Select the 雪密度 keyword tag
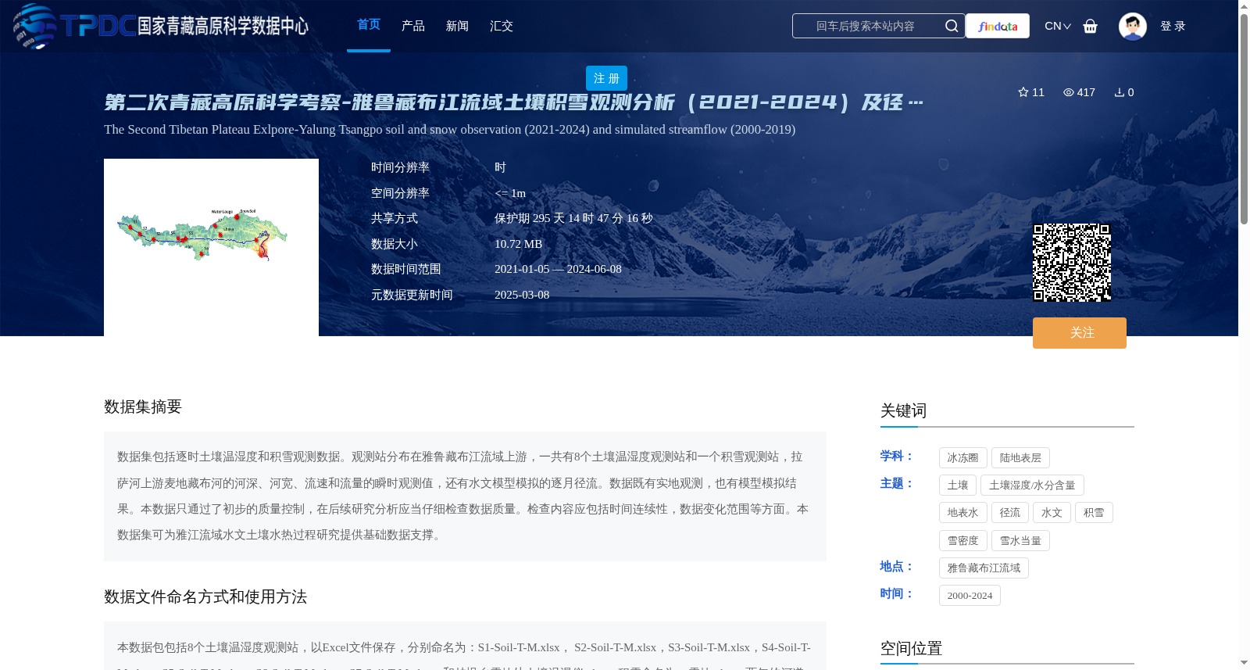 coord(963,541)
